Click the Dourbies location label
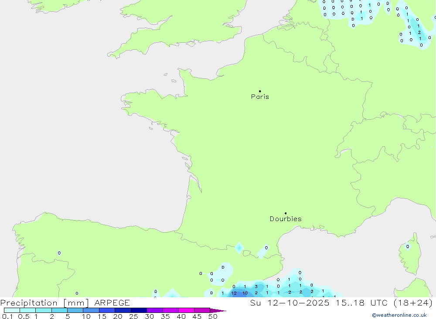The width and height of the screenshot is (436, 319). (x=286, y=219)
